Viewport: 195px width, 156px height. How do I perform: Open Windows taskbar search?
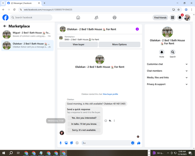point(11,153)
